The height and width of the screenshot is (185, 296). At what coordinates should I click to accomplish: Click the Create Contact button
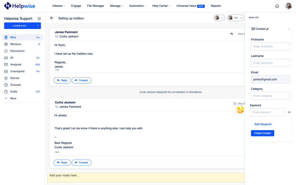[x=262, y=133]
